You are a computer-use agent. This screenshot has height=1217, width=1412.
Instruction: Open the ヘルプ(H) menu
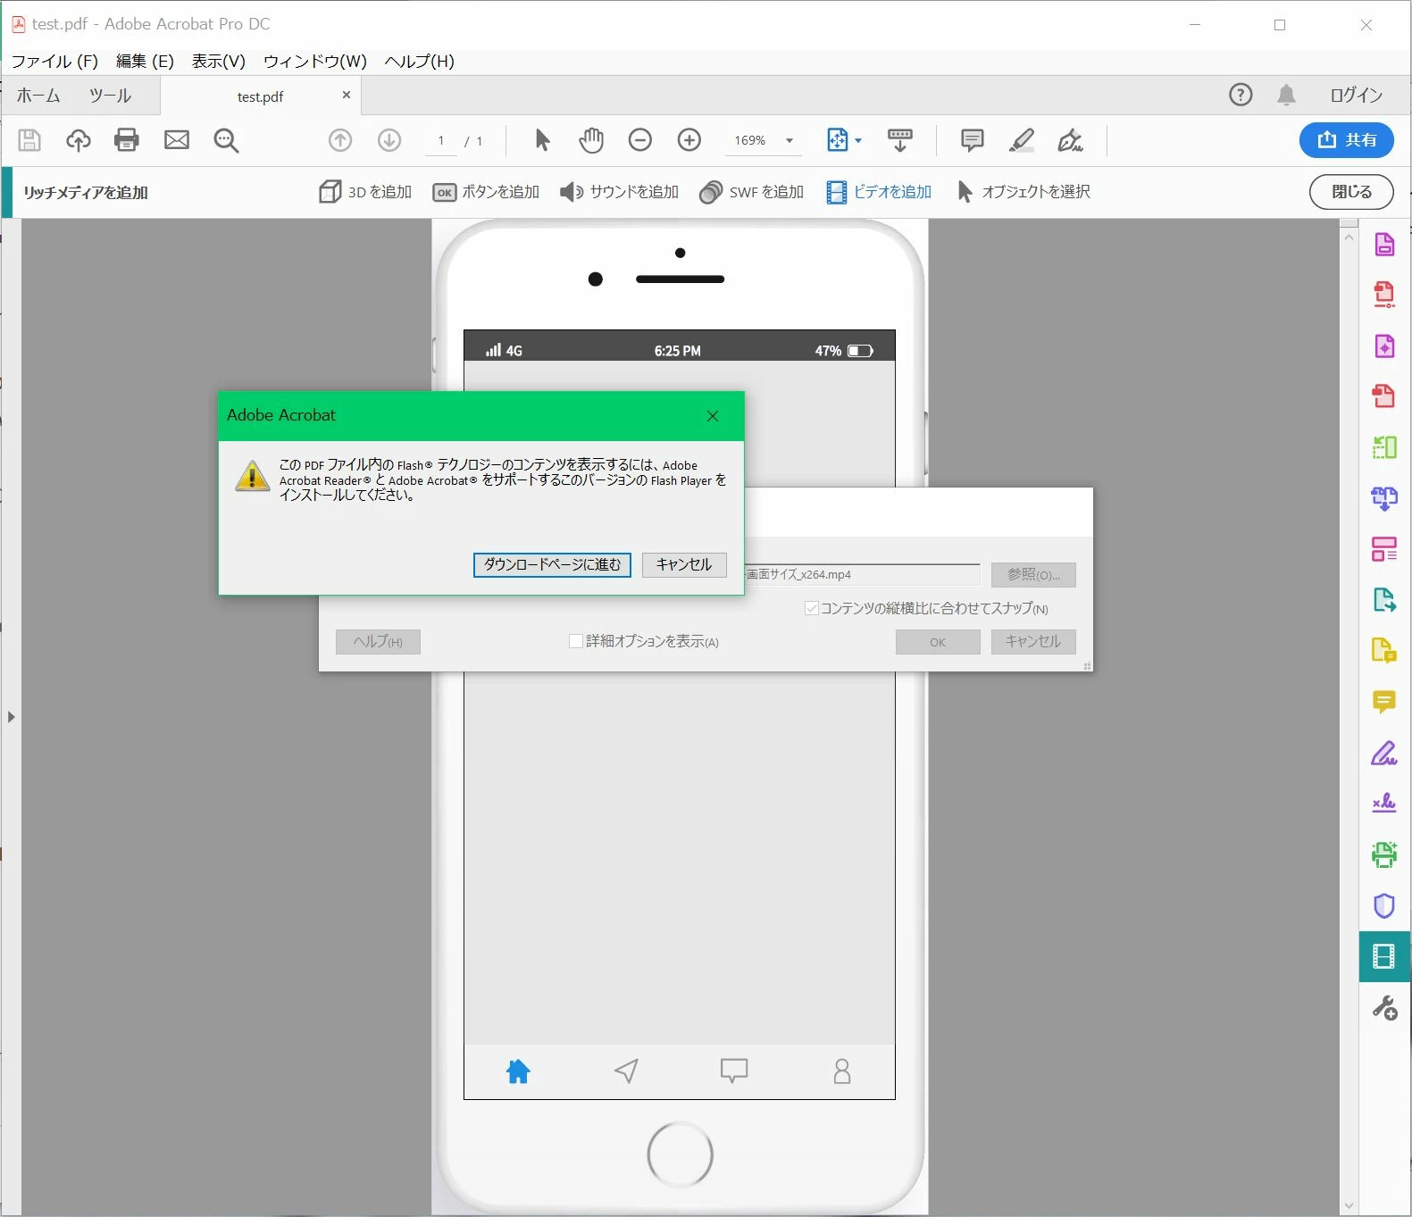tap(419, 61)
